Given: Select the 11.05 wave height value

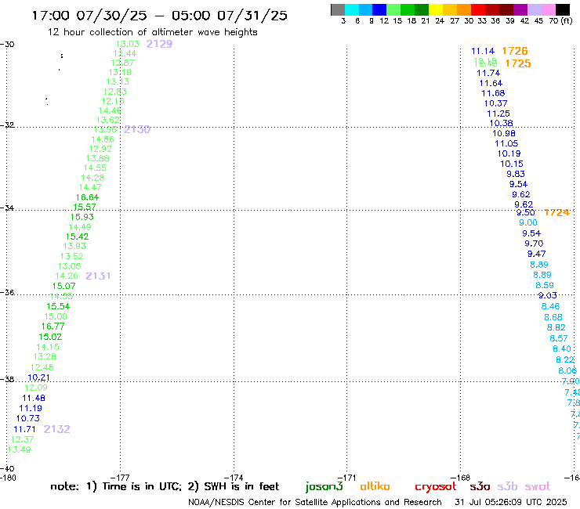Looking at the screenshot, I should (x=506, y=143).
